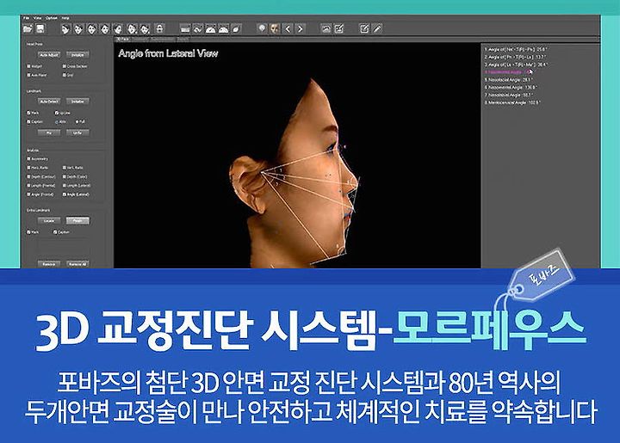The width and height of the screenshot is (620, 443).
Task: Go to next with the right arrow icon
Action: coord(301,28)
